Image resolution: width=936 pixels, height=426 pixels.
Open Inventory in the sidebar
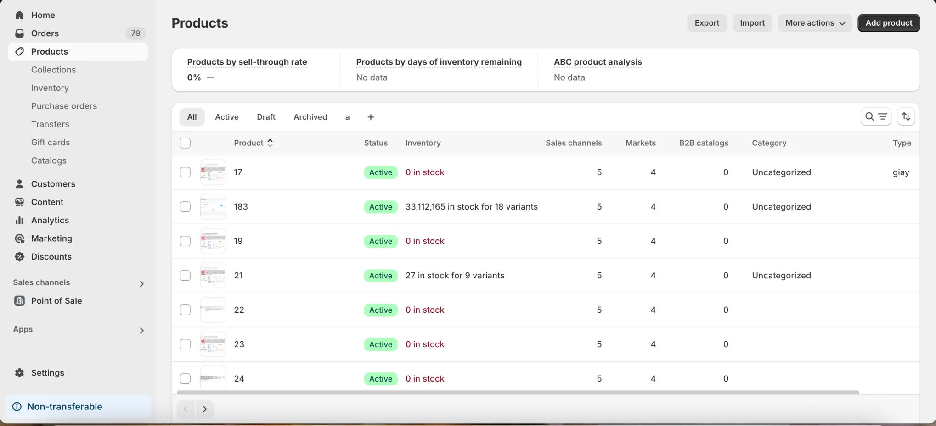(x=50, y=88)
